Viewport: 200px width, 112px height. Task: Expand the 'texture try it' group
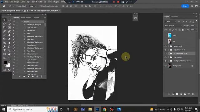click(x=169, y=46)
